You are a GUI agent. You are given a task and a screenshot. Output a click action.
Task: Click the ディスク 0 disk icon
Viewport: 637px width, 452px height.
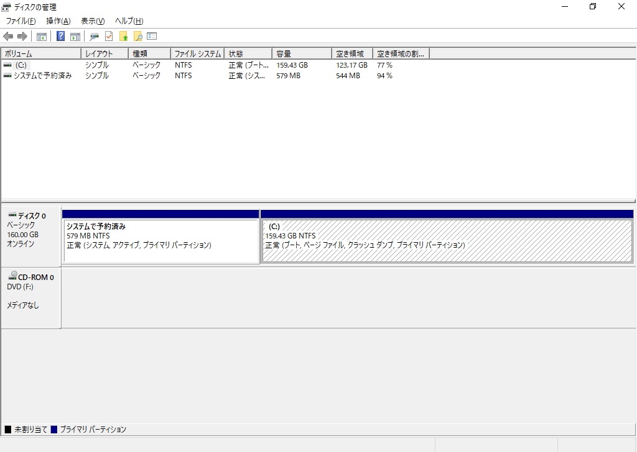(x=12, y=214)
